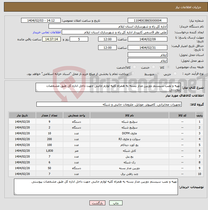The width and height of the screenshot is (208, 210).
Task: Click سوئیچ شبکه in row 2
Action: [129, 127]
